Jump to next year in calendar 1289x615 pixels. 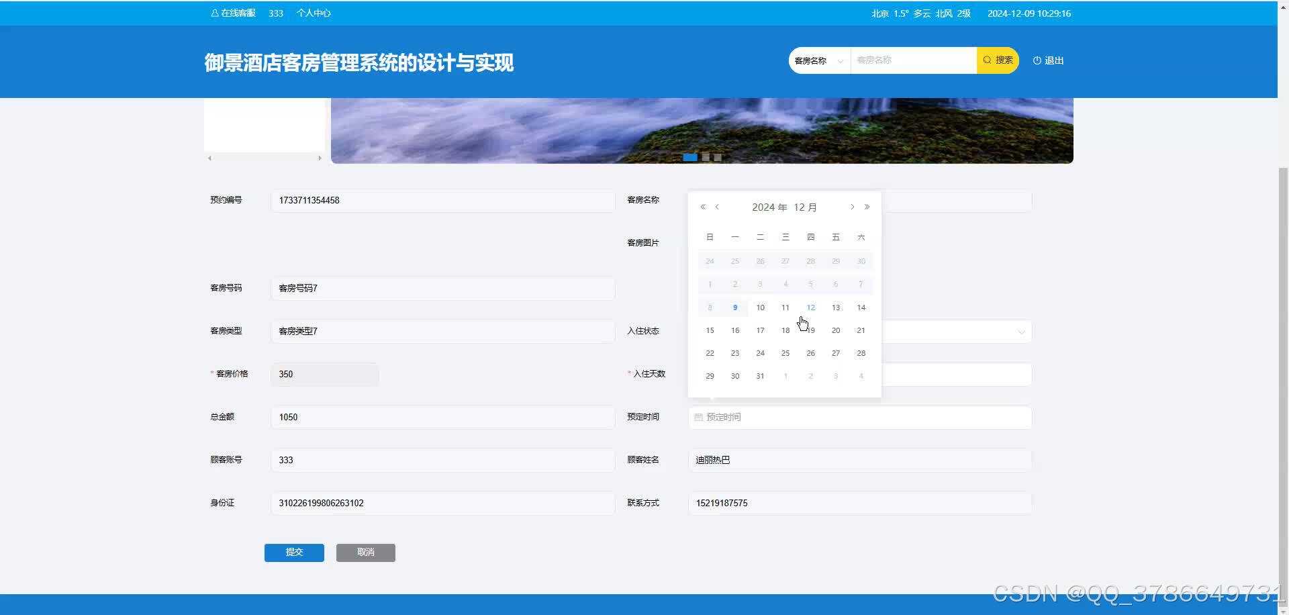[x=867, y=207]
